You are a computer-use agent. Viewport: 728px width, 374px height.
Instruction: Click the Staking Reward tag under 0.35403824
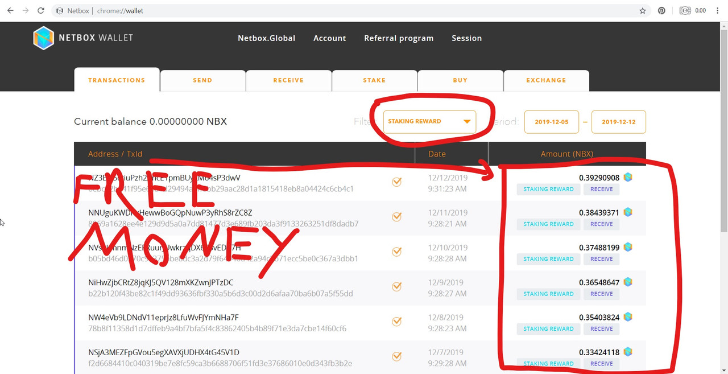click(x=548, y=329)
